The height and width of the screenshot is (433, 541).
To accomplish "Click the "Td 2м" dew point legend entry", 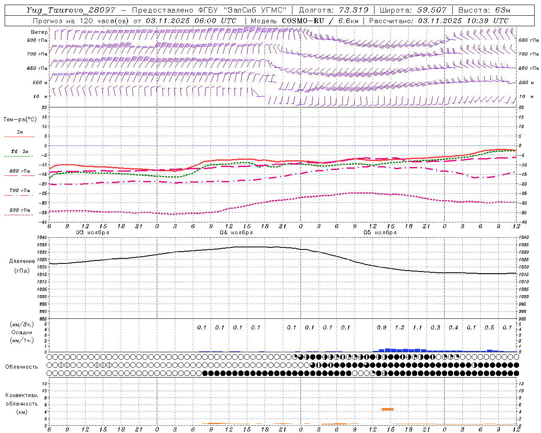I will pos(20,151).
